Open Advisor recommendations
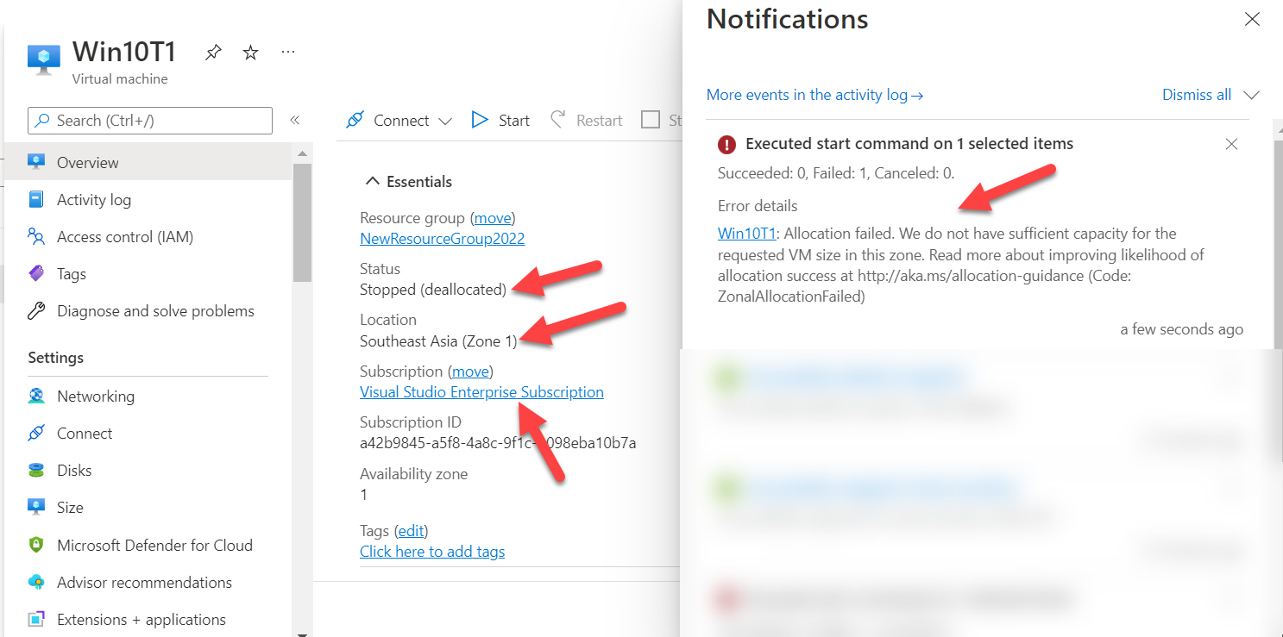The image size is (1283, 637). (35, 582)
